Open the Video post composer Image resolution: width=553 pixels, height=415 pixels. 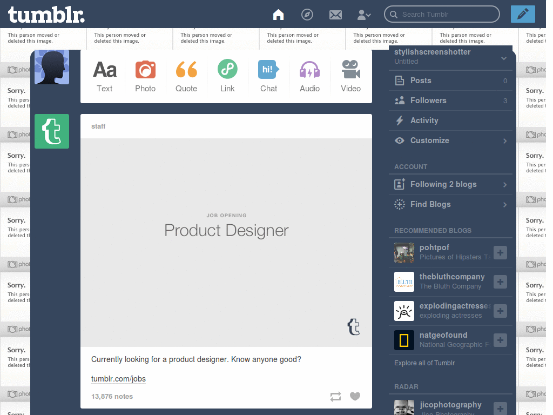click(x=350, y=76)
